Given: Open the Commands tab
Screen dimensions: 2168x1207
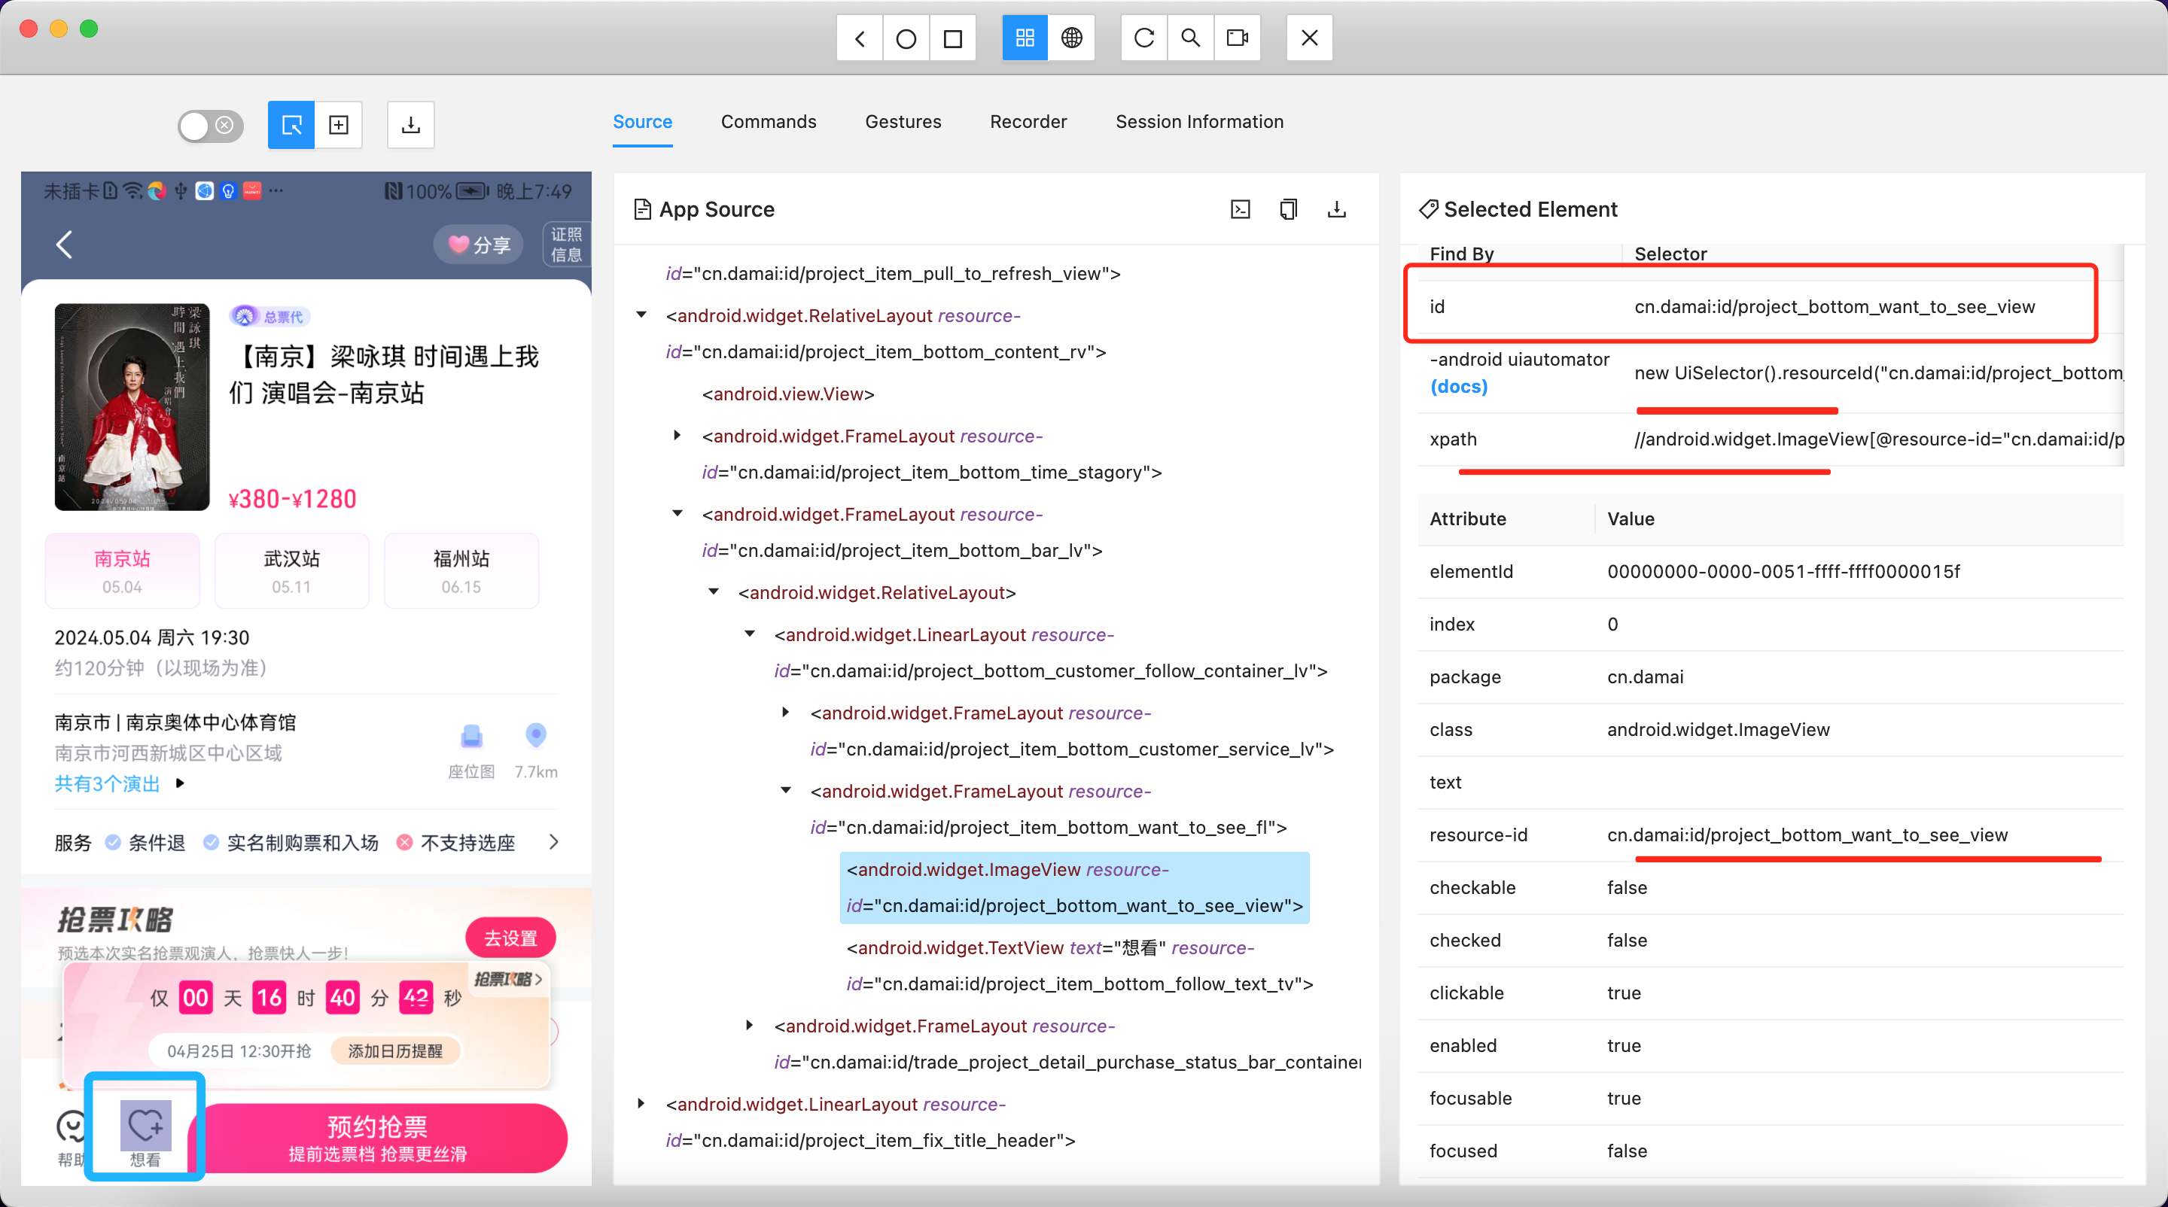Looking at the screenshot, I should (x=768, y=122).
